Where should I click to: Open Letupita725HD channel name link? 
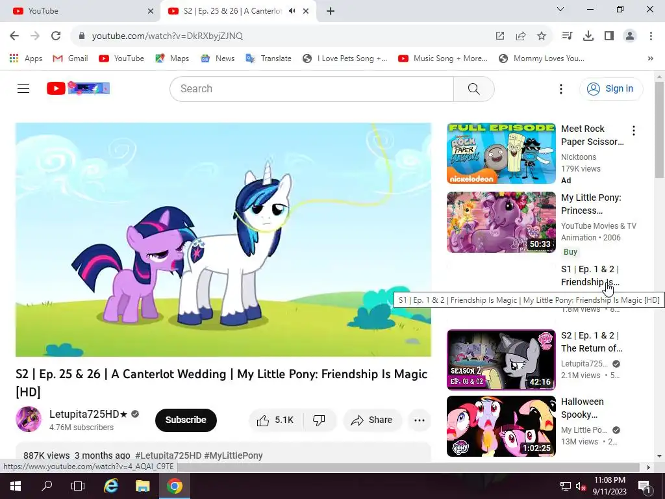pyautogui.click(x=88, y=414)
